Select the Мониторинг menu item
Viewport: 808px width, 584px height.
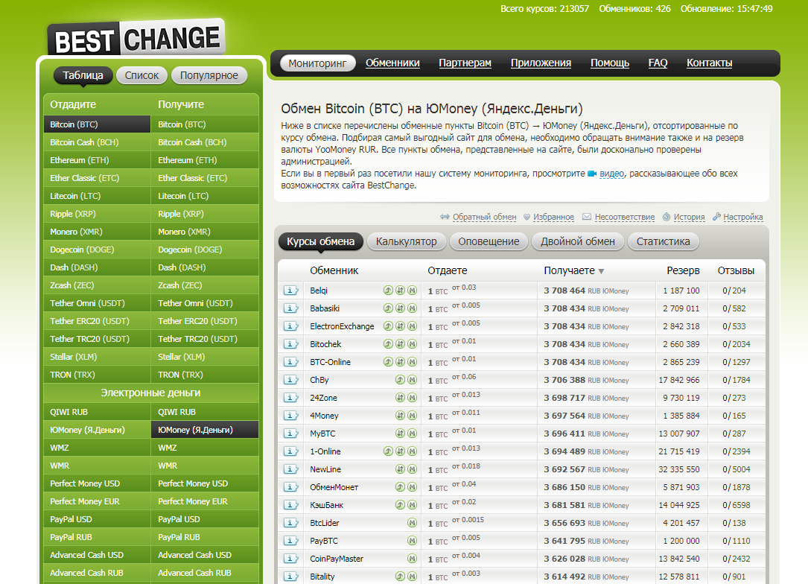(x=317, y=63)
